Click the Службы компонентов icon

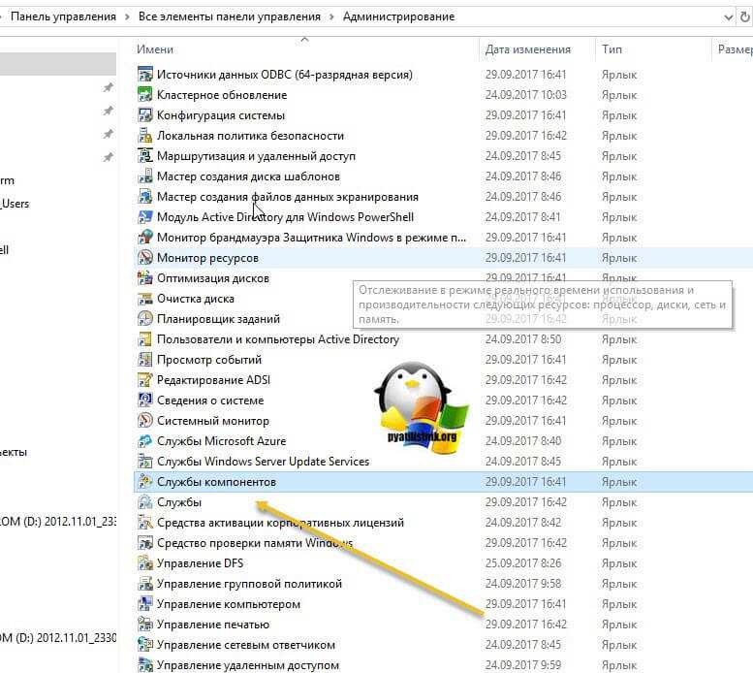click(x=145, y=481)
